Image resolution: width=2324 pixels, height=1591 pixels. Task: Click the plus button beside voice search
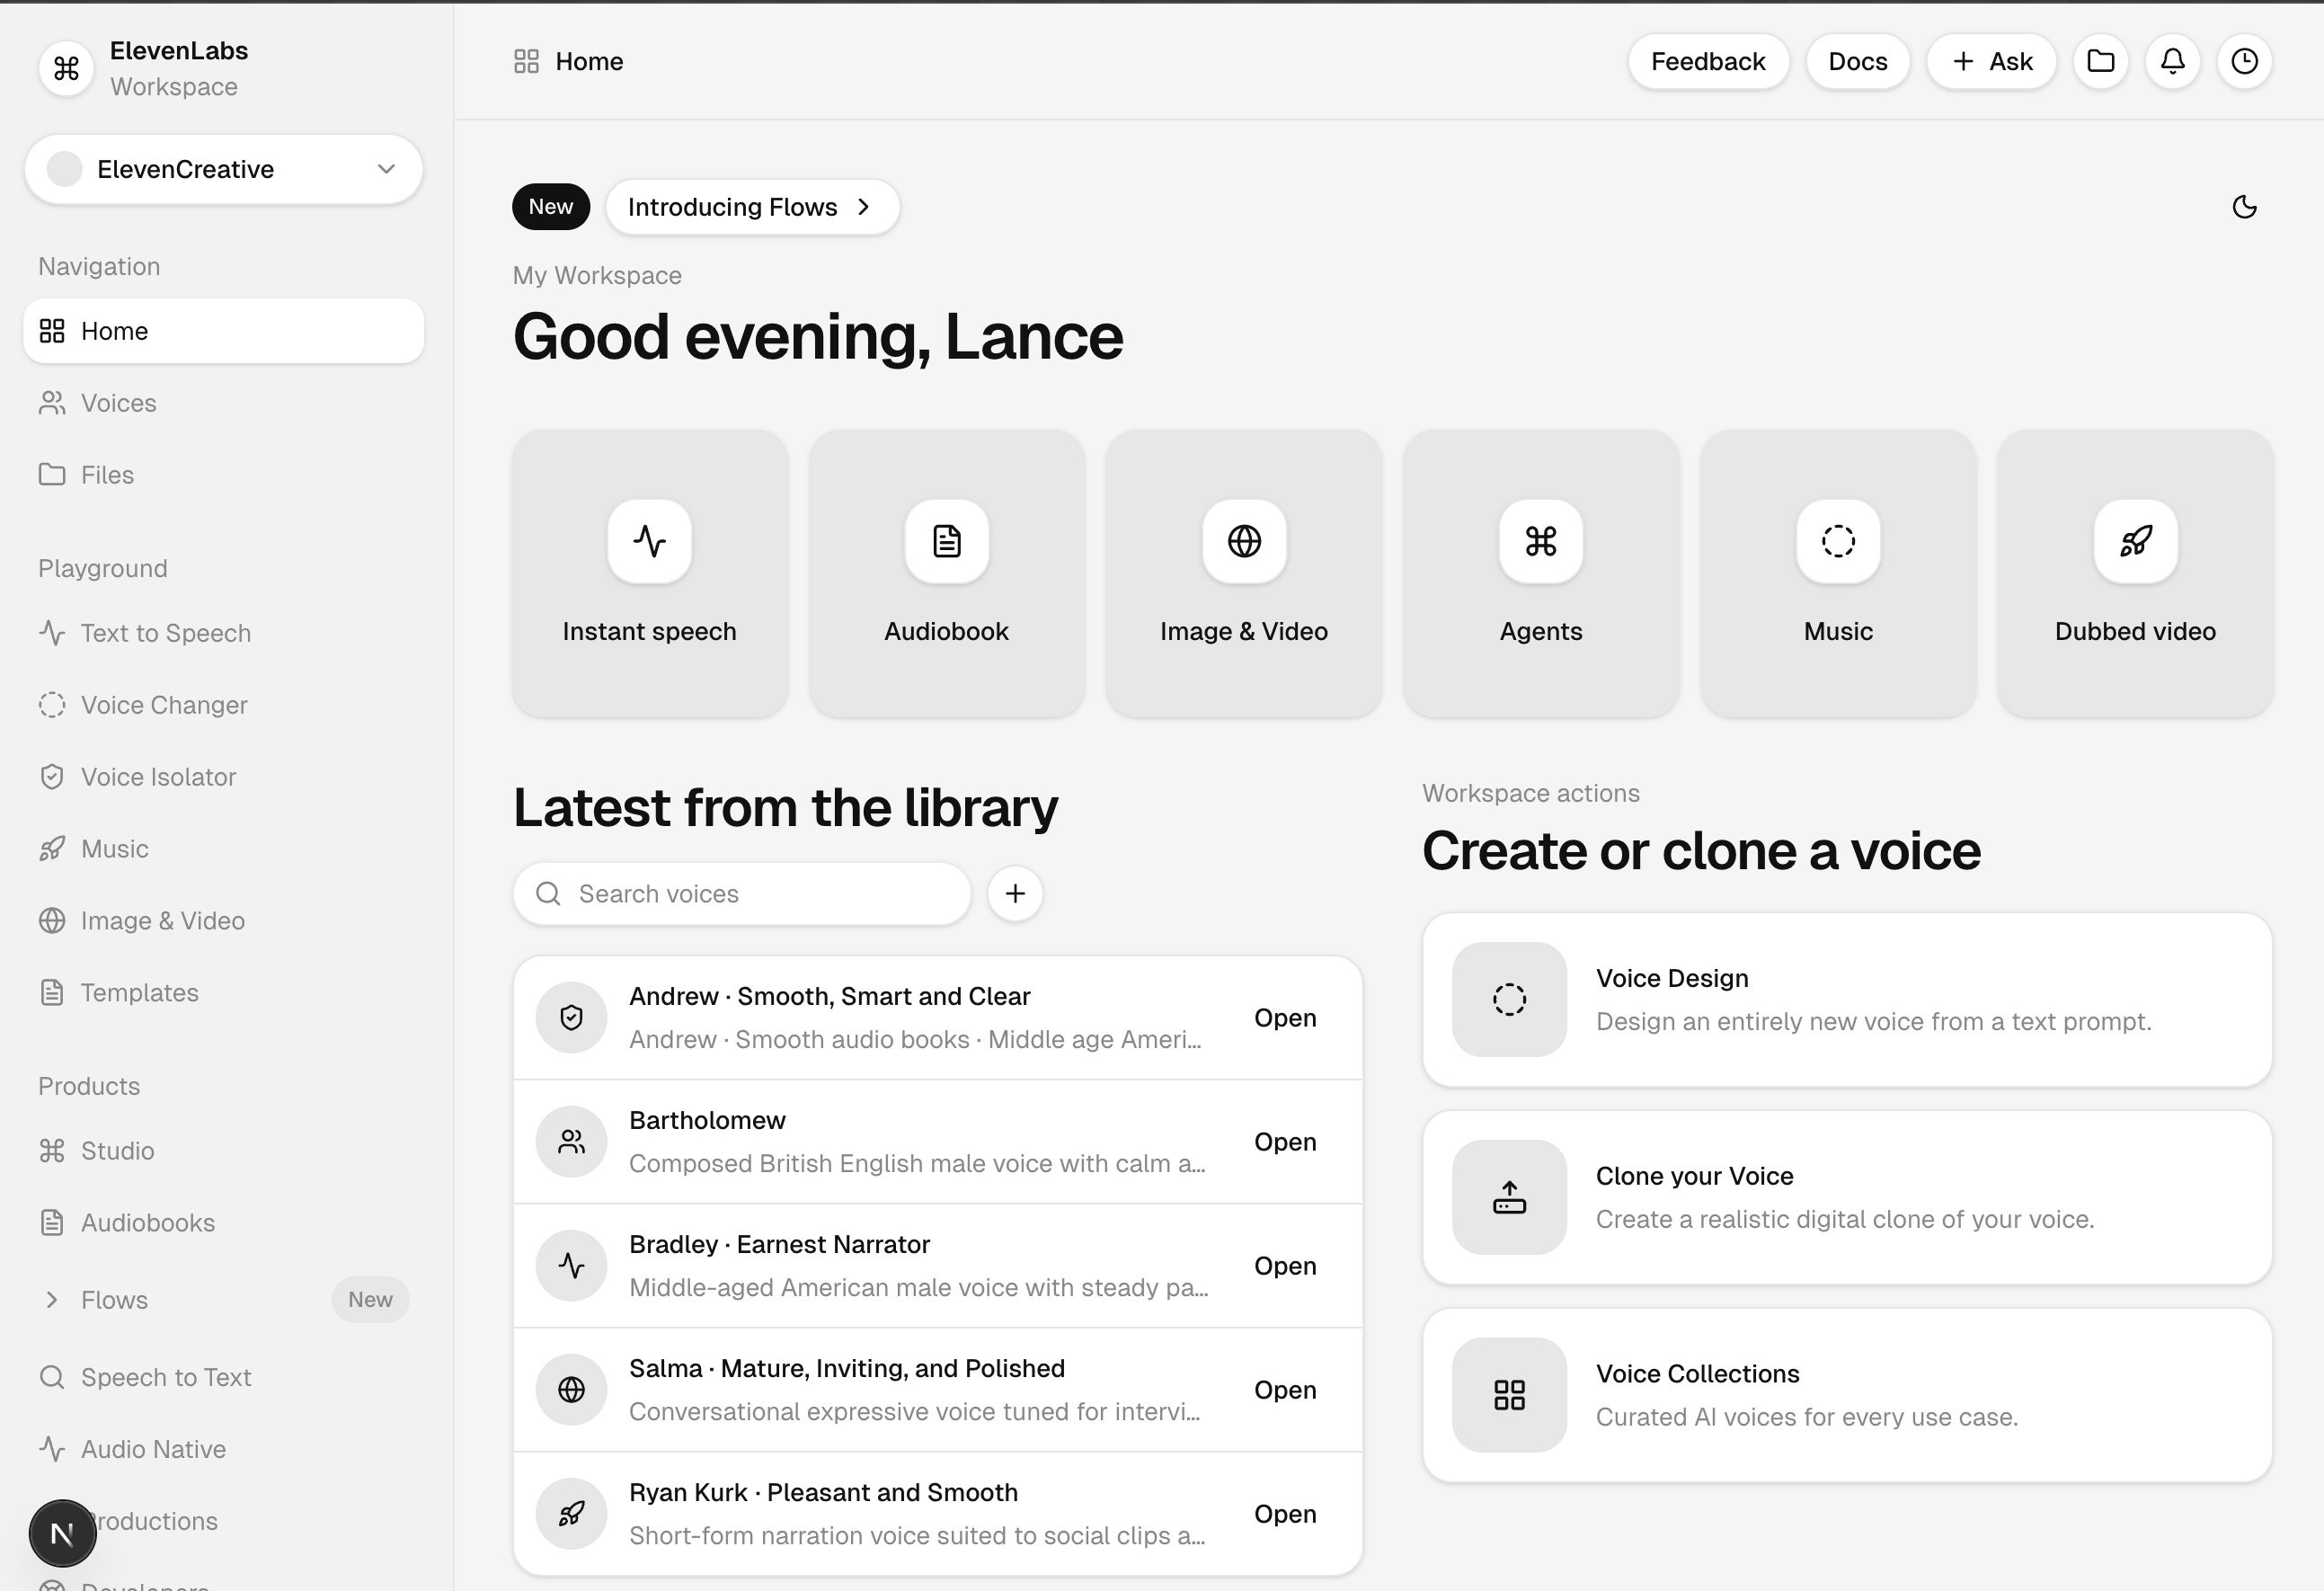pos(1014,893)
